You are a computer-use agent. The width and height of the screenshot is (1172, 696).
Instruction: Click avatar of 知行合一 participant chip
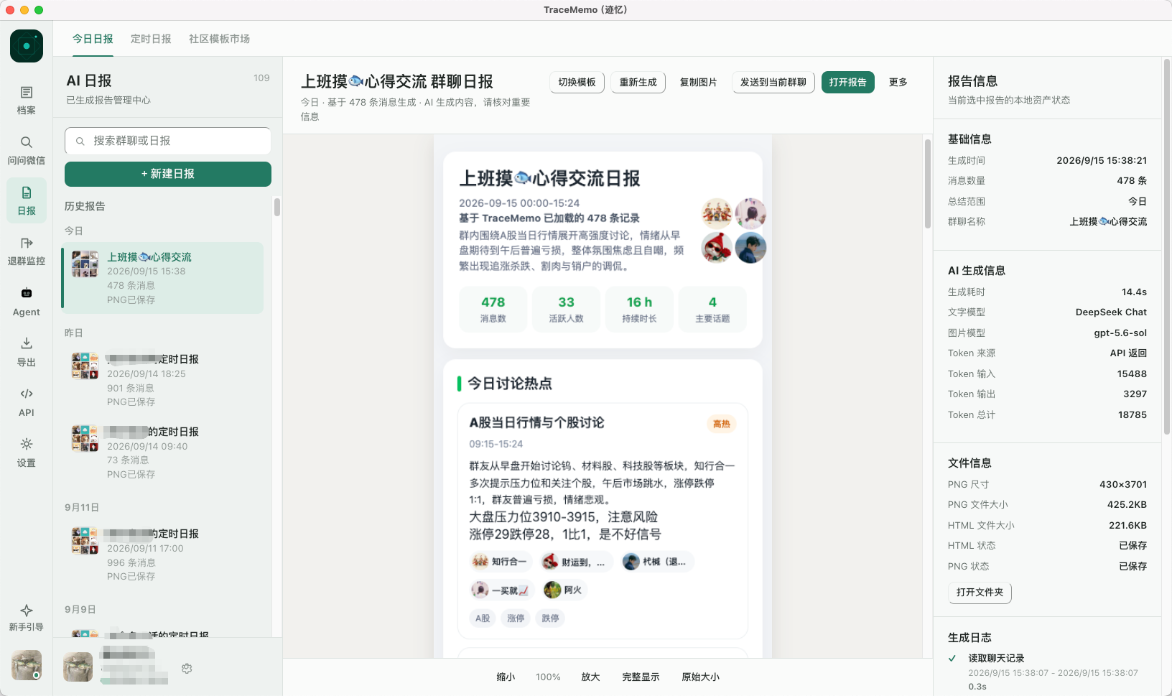[x=480, y=562]
